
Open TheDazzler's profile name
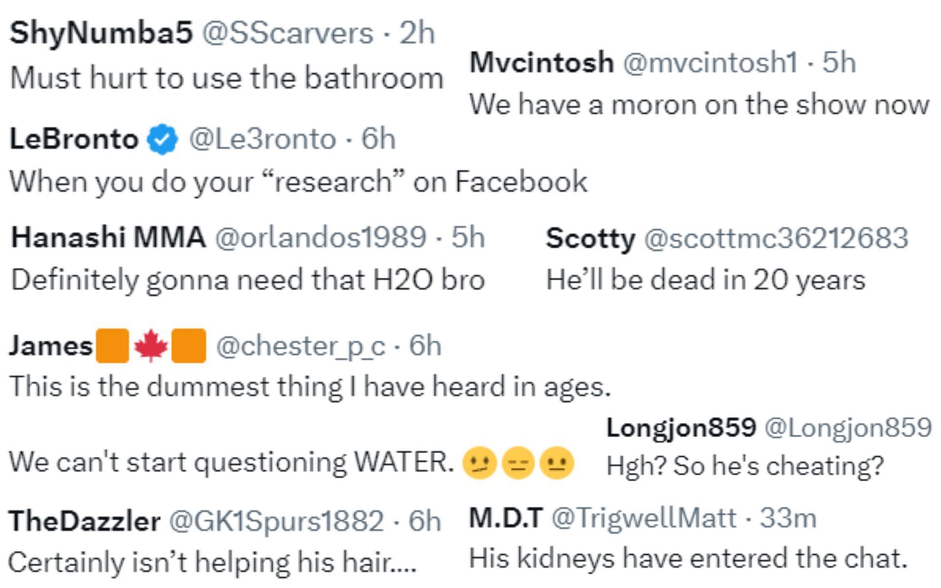pyautogui.click(x=84, y=520)
